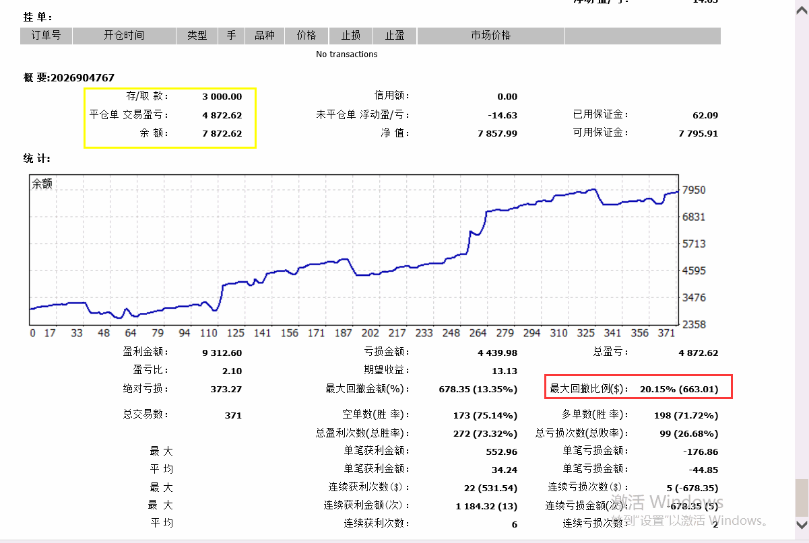The image size is (809, 543).
Task: Click the 类型 column header
Action: pyautogui.click(x=197, y=36)
